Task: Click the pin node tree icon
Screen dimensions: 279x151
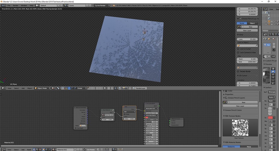Action: click(x=98, y=150)
